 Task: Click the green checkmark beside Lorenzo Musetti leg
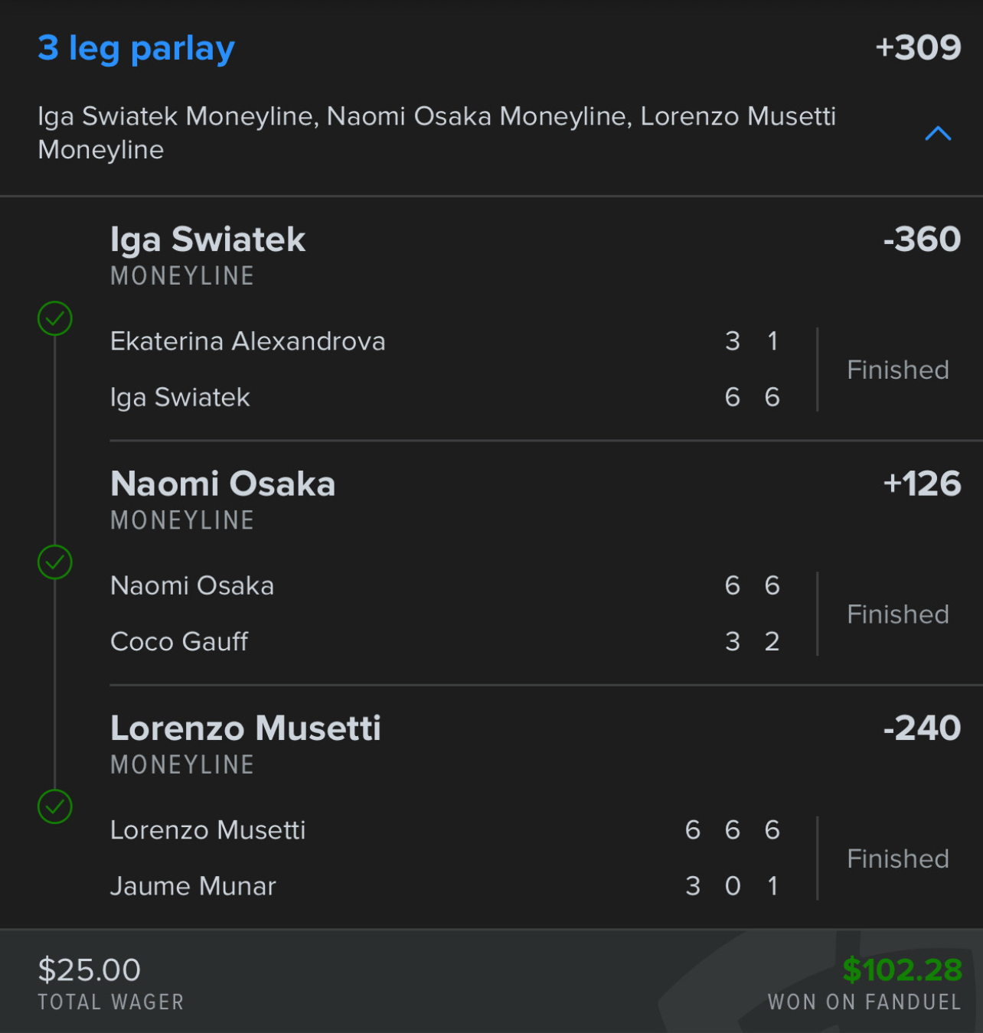(55, 807)
